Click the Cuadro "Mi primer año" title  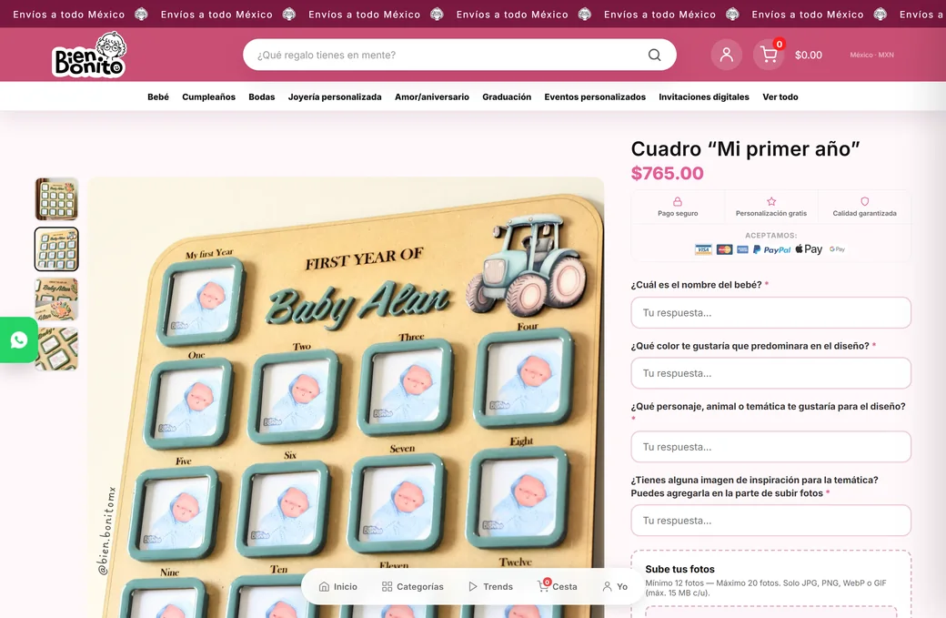[x=745, y=148]
